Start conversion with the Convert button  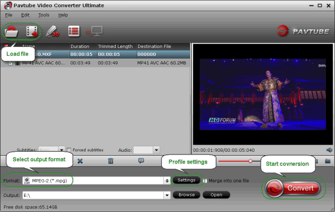tap(293, 188)
